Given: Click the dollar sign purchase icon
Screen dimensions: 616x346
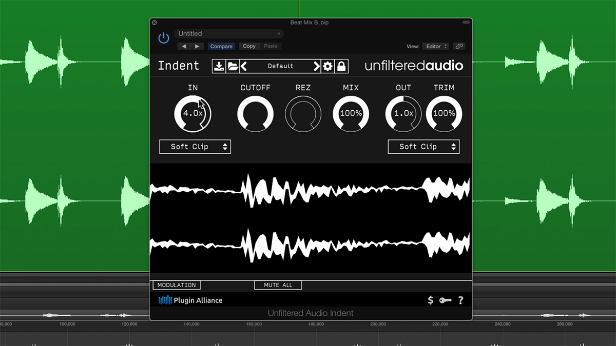Looking at the screenshot, I should pyautogui.click(x=430, y=300).
